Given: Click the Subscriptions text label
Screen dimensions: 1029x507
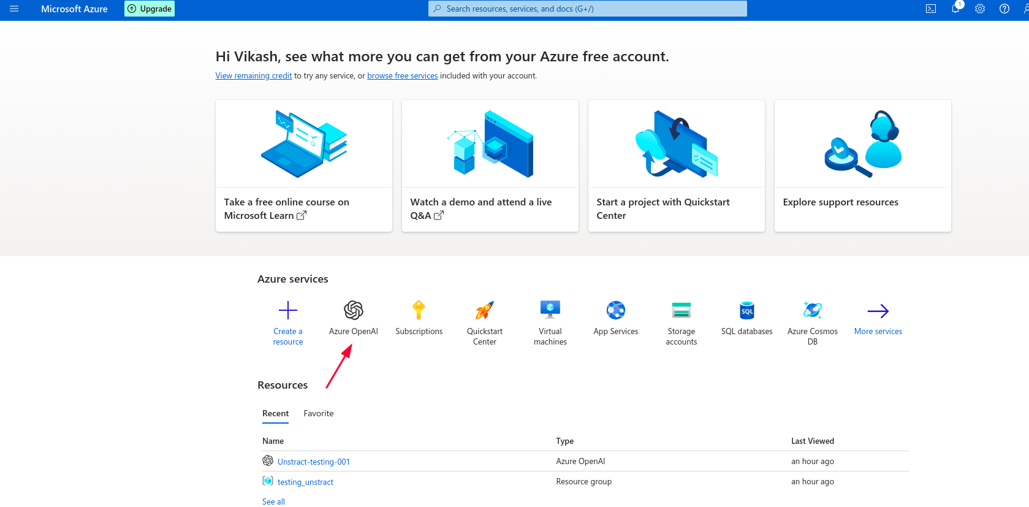Looking at the screenshot, I should pyautogui.click(x=419, y=332).
